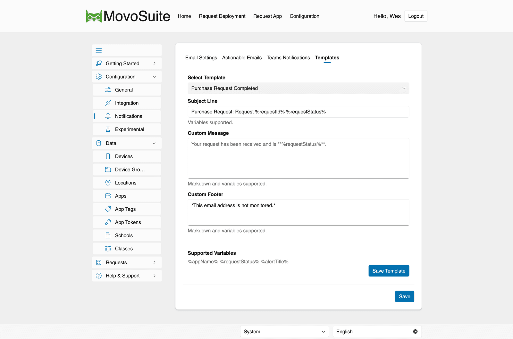Image resolution: width=513 pixels, height=339 pixels.
Task: Click the Save Template button
Action: (x=389, y=271)
